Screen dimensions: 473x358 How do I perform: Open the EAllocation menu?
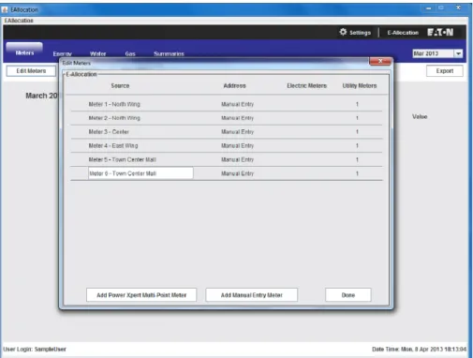point(19,21)
